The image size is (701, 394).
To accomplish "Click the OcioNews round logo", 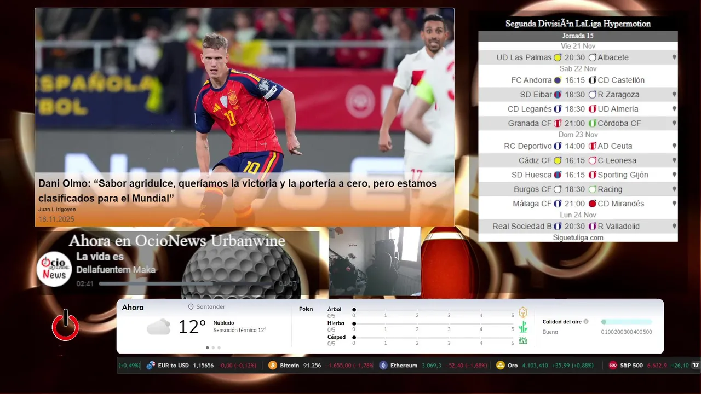I will point(54,269).
